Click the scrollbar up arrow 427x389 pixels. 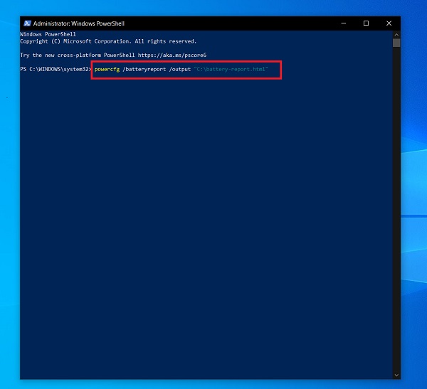(x=396, y=34)
